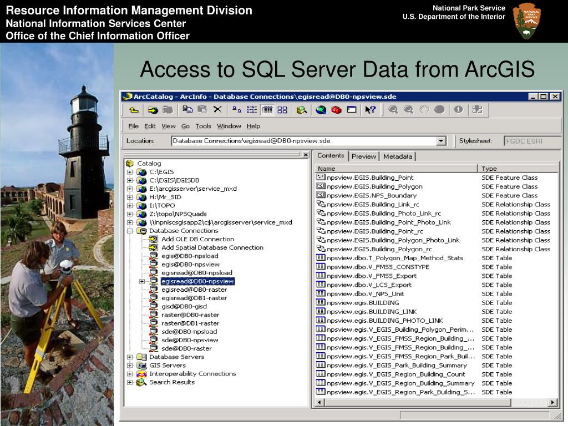The width and height of the screenshot is (568, 426).
Task: Click the Search tool icon
Action: click(301, 110)
